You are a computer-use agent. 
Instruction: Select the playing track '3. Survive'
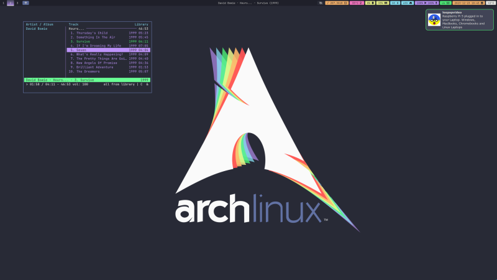pyautogui.click(x=108, y=42)
